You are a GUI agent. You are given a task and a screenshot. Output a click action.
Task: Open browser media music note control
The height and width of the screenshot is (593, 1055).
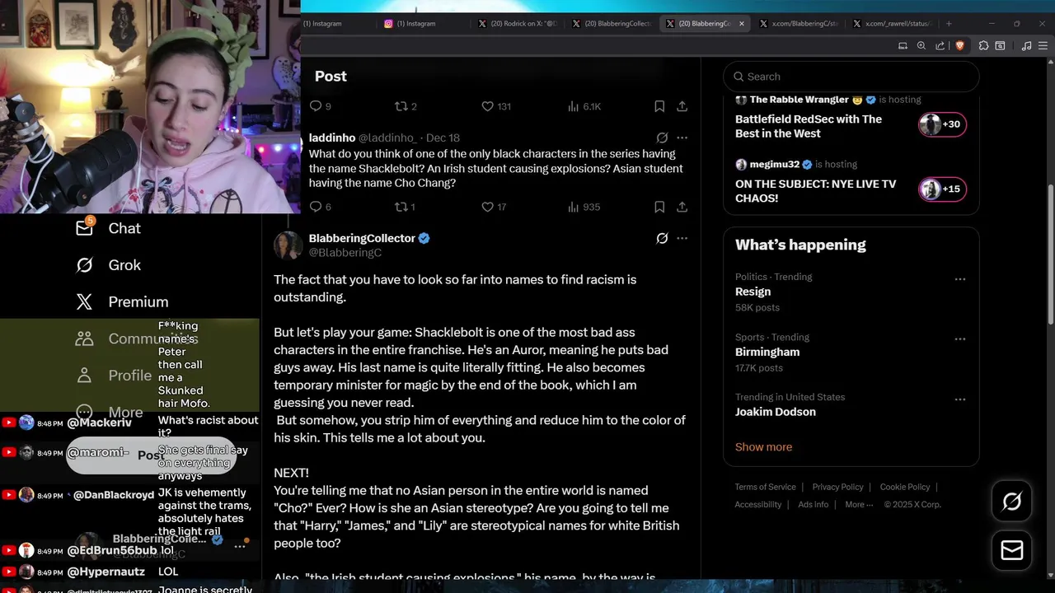1026,46
